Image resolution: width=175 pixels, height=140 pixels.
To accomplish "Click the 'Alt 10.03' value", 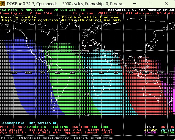I will point(39,130).
